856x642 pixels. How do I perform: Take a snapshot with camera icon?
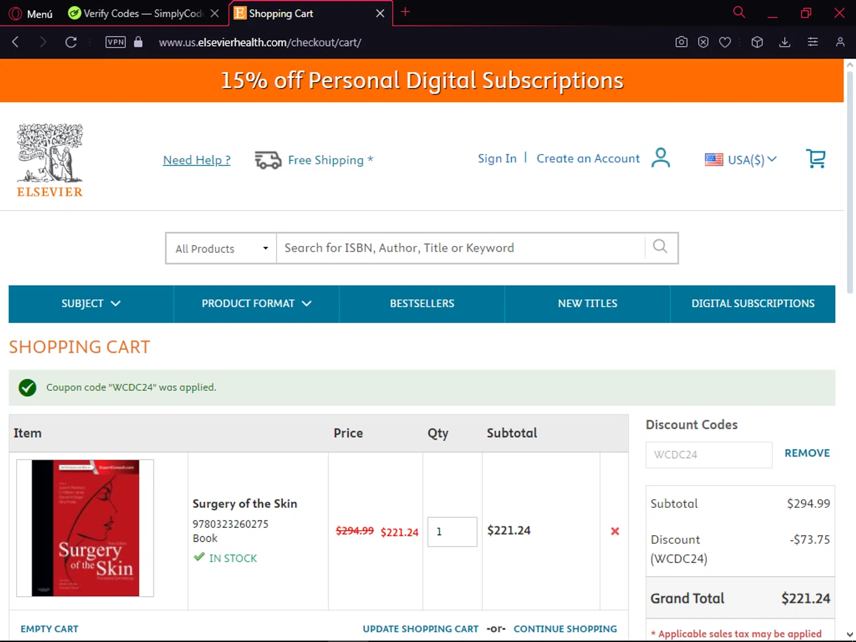681,42
